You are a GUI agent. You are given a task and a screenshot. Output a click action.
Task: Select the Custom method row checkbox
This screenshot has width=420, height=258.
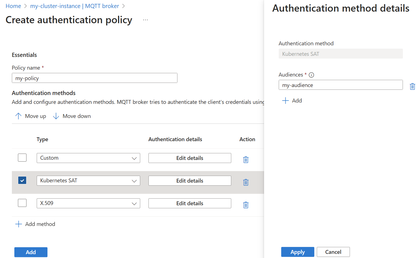(22, 157)
